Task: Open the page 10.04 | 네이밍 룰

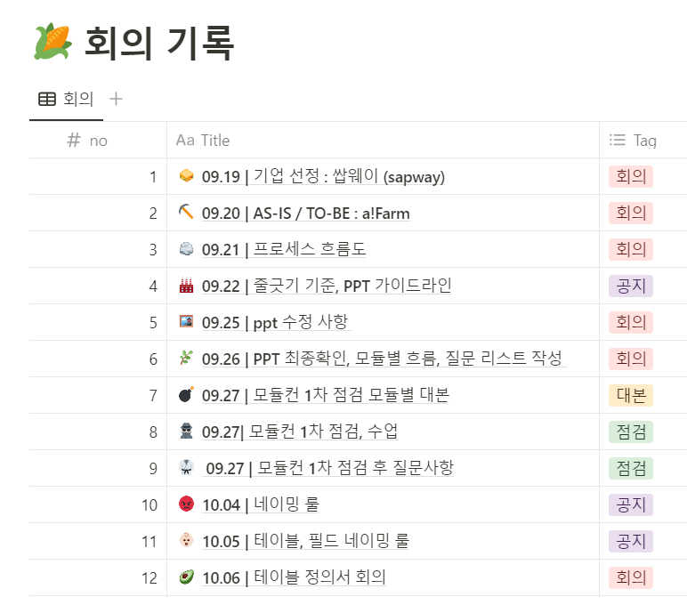Action: click(261, 504)
